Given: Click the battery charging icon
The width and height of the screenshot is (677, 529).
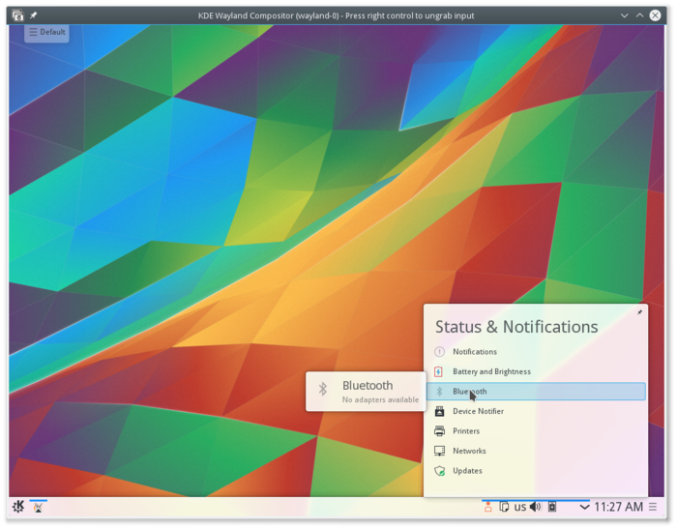Looking at the screenshot, I should coord(439,371).
